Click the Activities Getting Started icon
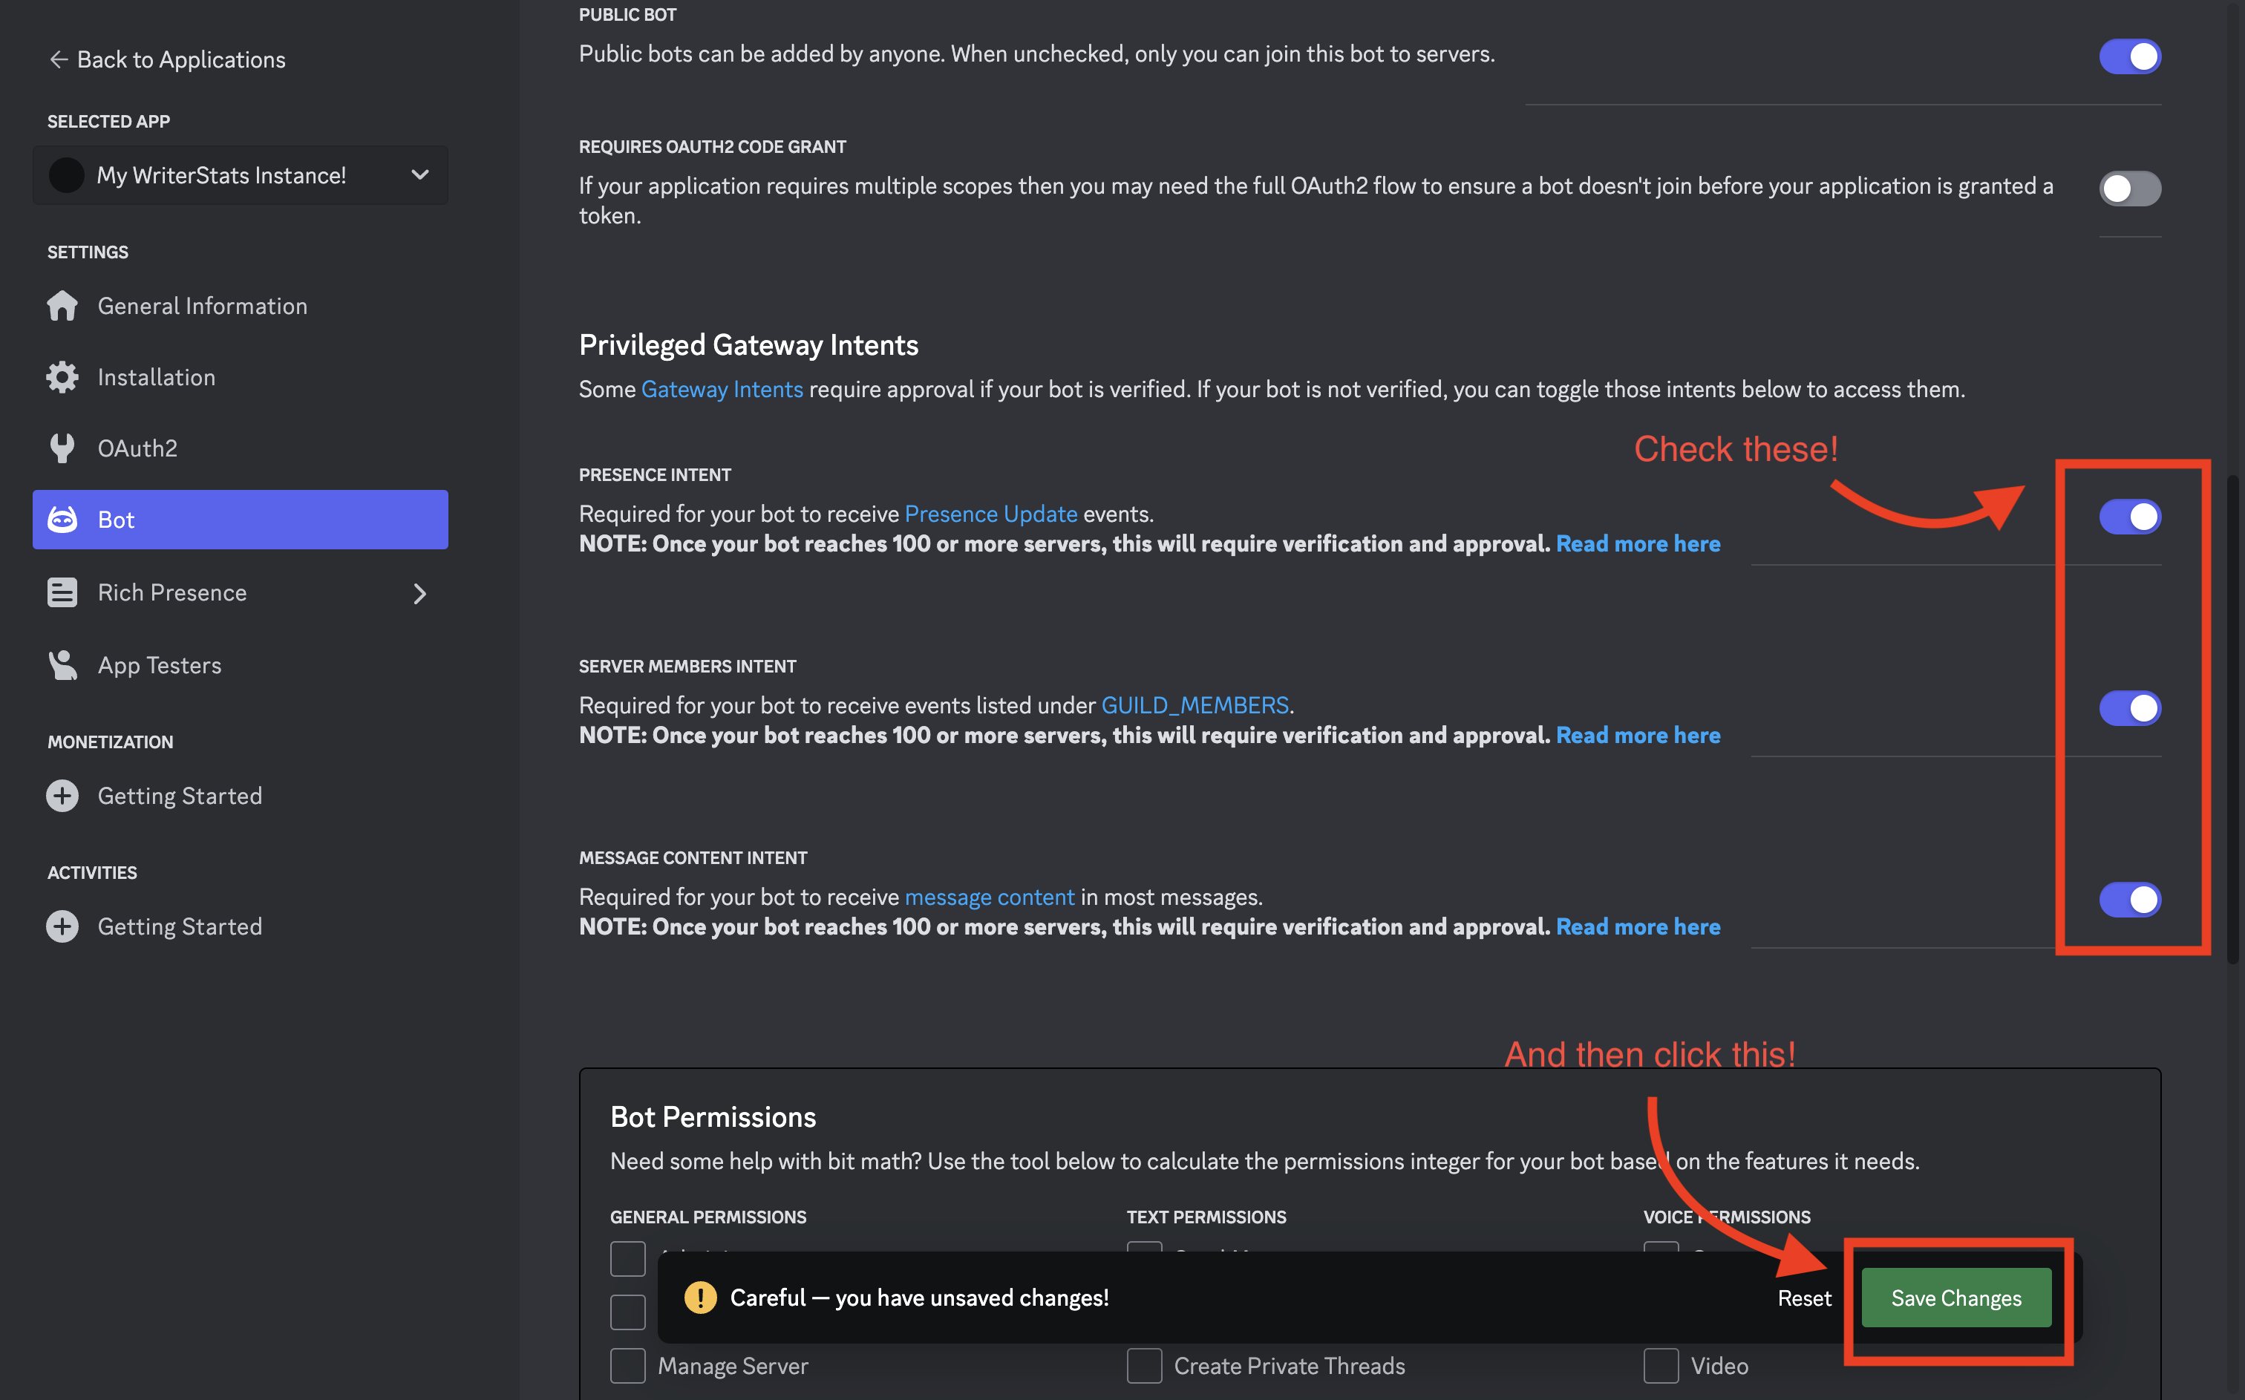The height and width of the screenshot is (1400, 2245). pos(63,926)
